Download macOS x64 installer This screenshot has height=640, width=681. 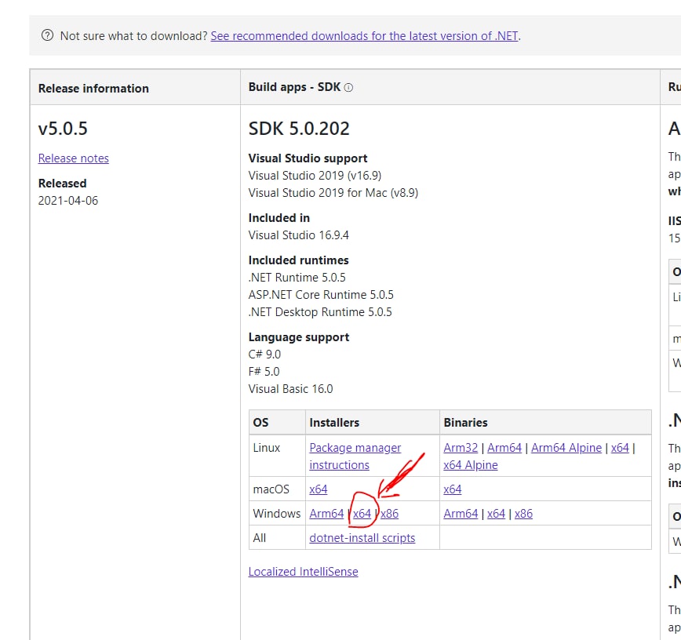[x=319, y=489]
